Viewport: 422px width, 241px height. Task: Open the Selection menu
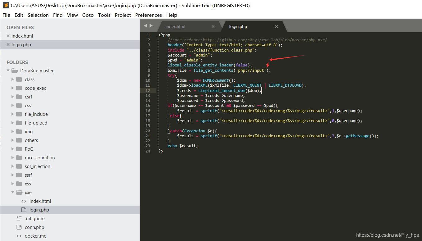click(38, 15)
